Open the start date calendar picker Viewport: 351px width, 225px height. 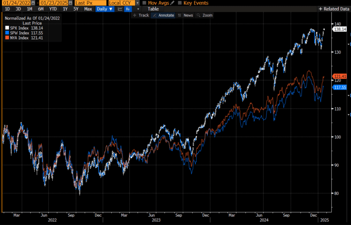(x=33, y=3)
